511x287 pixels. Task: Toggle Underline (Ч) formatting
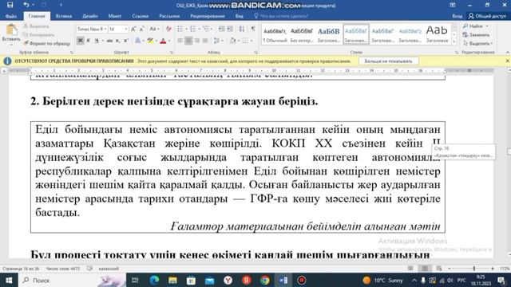tap(97, 41)
